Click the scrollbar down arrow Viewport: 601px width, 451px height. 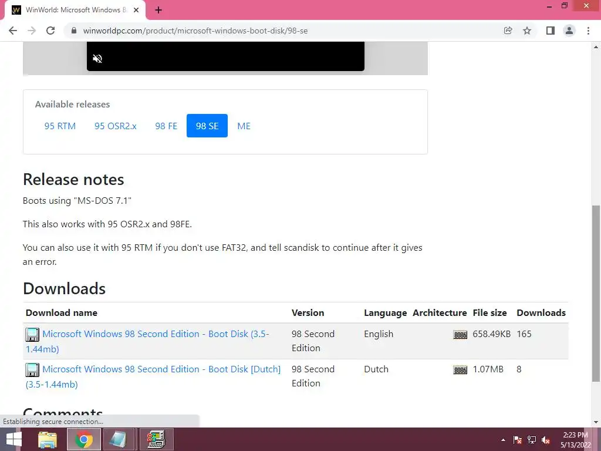595,422
